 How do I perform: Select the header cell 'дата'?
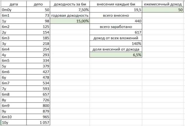pyautogui.click(x=14, y=4)
